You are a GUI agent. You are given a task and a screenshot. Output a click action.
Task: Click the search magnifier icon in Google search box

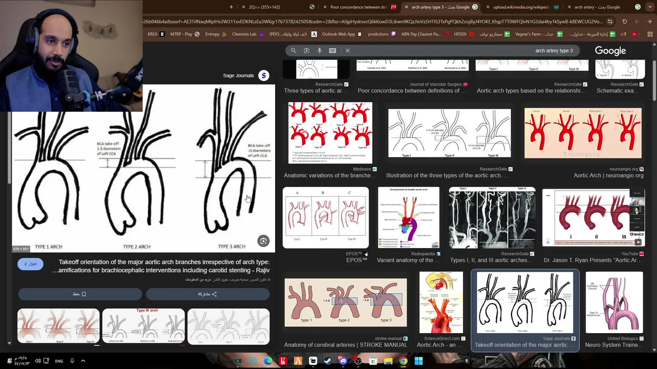coord(293,51)
